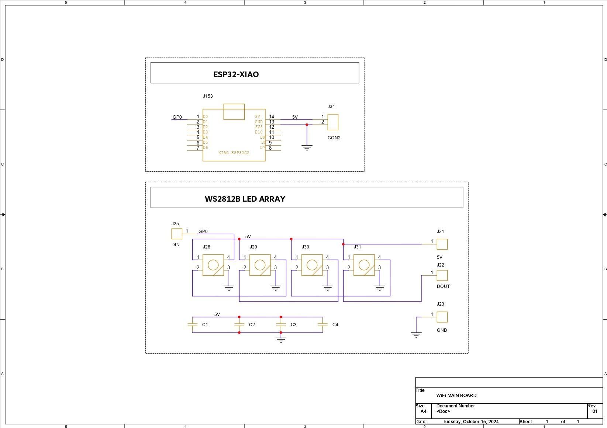Image resolution: width=607 pixels, height=428 pixels.
Task: Select capacitor C4 symbol
Action: pyautogui.click(x=323, y=325)
